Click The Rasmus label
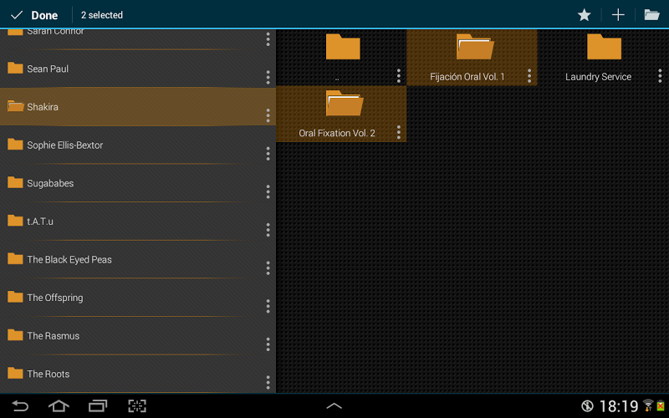Image resolution: width=669 pixels, height=418 pixels. (x=53, y=336)
